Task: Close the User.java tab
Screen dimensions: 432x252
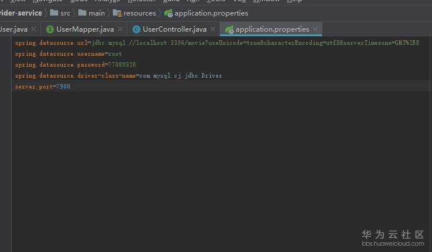Action: point(33,29)
